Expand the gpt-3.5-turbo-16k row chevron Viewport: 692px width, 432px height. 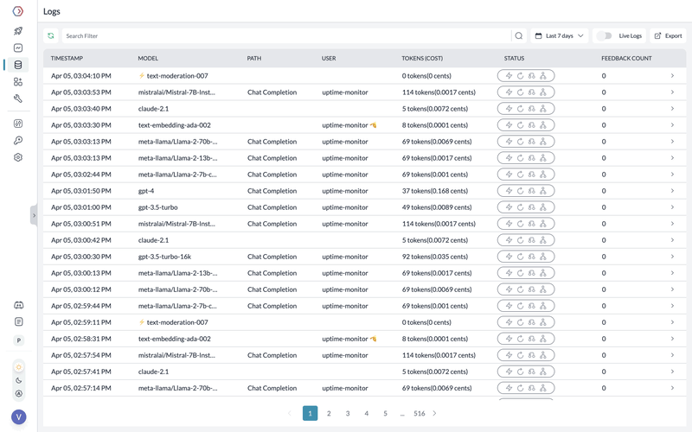(673, 257)
